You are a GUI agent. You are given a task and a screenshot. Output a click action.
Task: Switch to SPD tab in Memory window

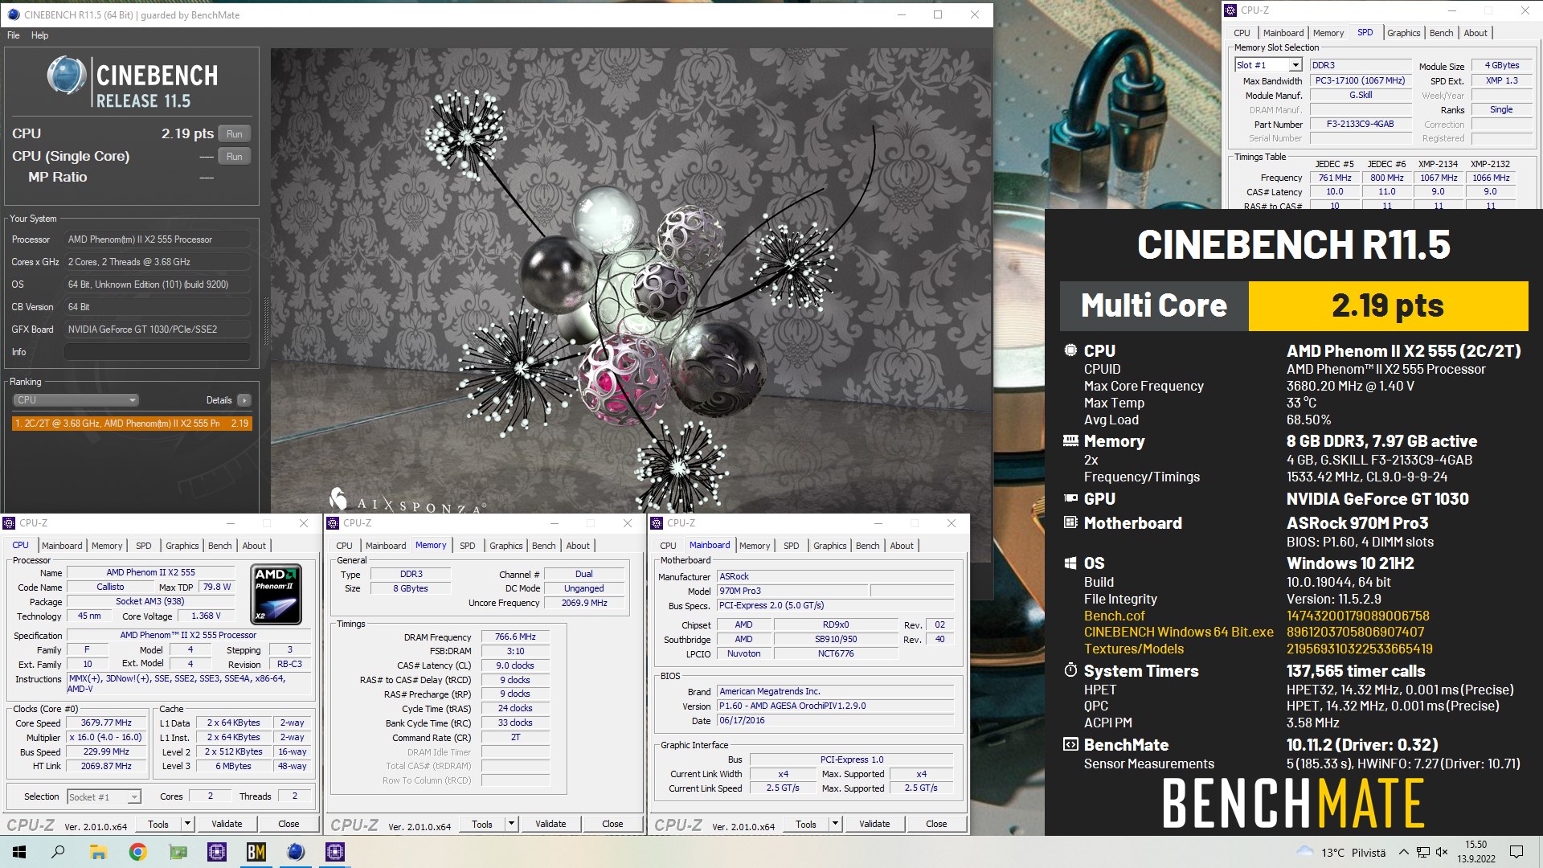[x=467, y=546]
